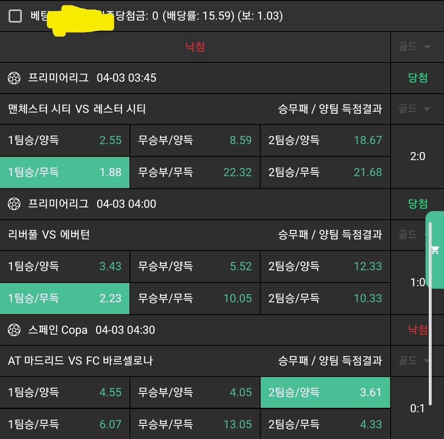
Task: Pick 1팀승/무득 at odds 6.07
Action: (65, 424)
